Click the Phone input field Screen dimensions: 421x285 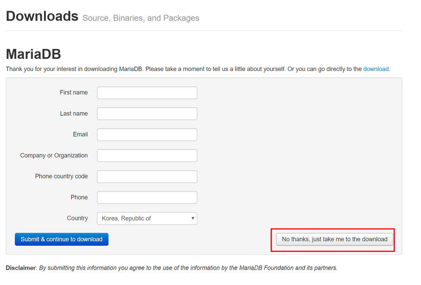146,197
